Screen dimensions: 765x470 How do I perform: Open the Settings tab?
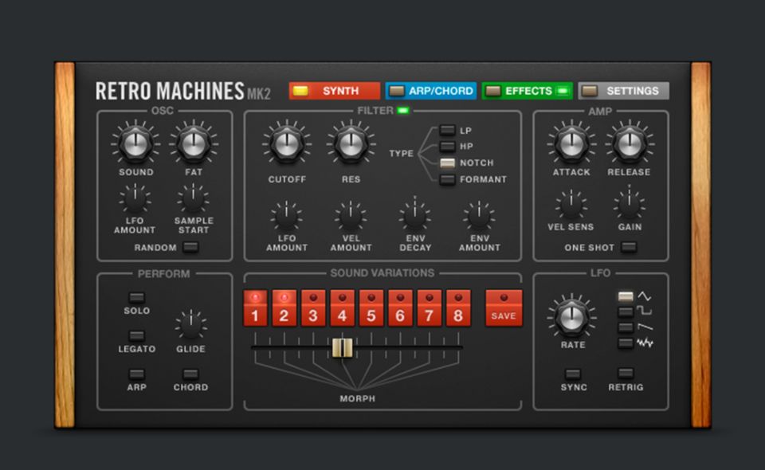[623, 91]
